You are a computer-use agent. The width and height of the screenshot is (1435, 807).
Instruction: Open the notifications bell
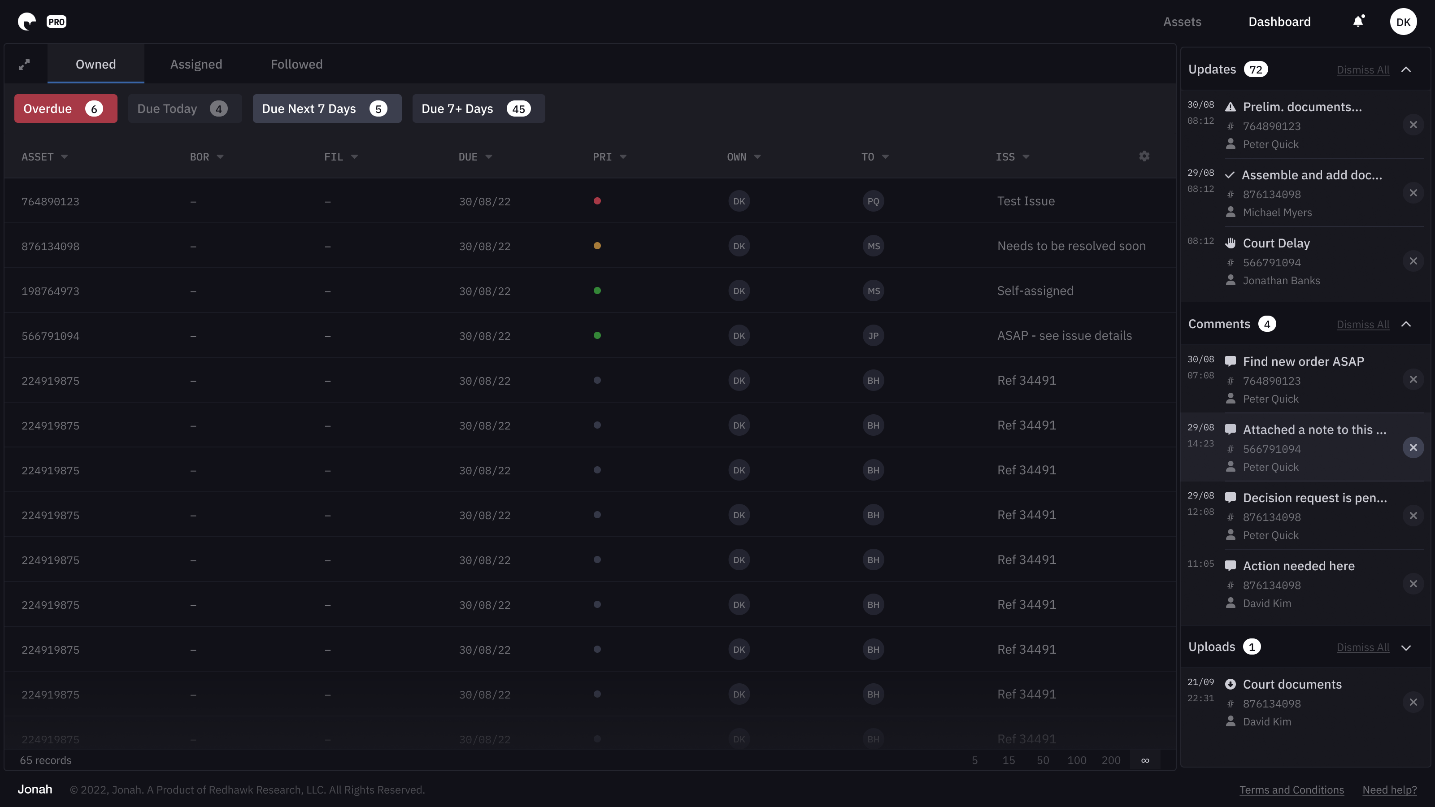pyautogui.click(x=1358, y=22)
